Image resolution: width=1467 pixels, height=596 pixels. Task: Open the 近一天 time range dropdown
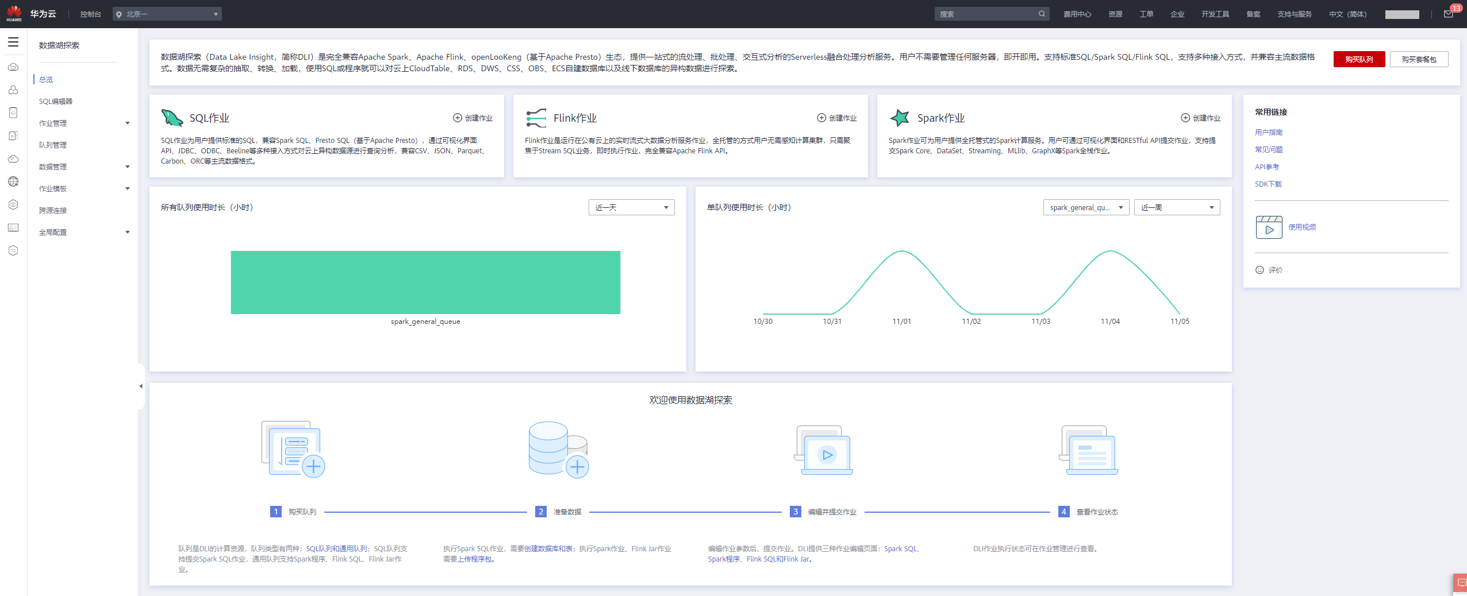click(x=632, y=207)
